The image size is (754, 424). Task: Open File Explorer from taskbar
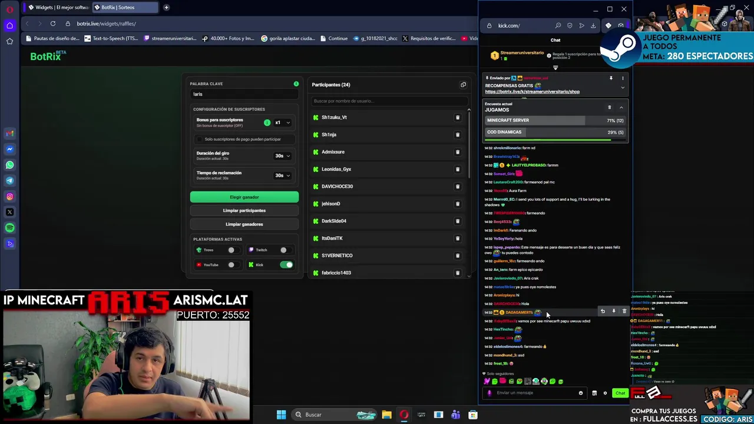[x=386, y=415]
